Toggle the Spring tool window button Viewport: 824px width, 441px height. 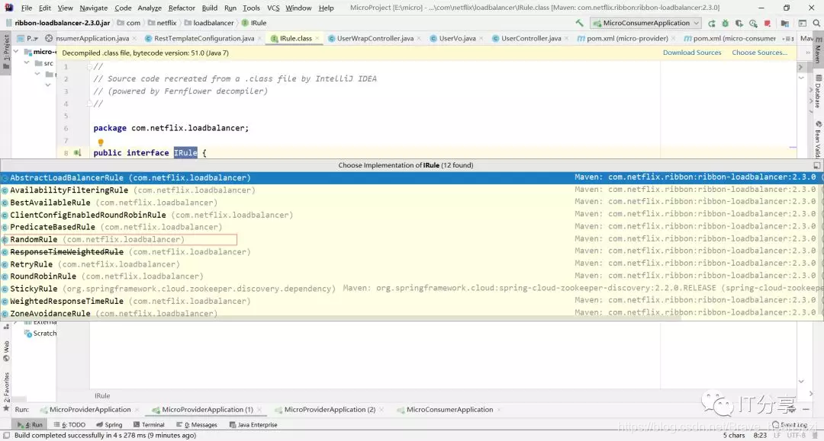(109, 425)
